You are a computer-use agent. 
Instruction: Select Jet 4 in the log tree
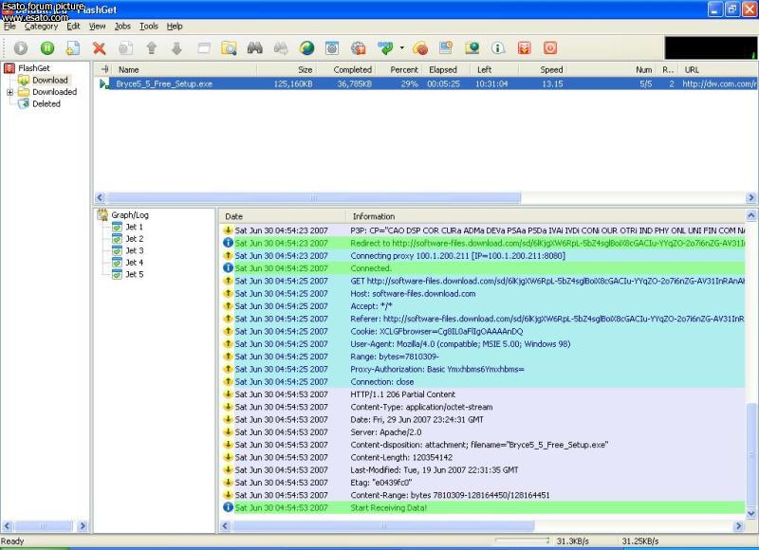(134, 262)
